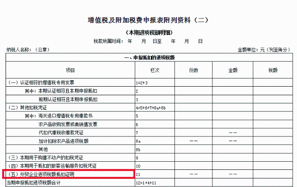Click the 金额 column header
Image resolution: width=297 pixels, height=187 pixels.
click(x=233, y=70)
